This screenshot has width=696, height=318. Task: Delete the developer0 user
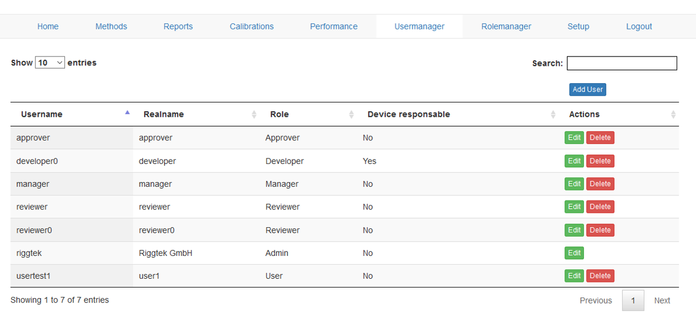pos(600,161)
